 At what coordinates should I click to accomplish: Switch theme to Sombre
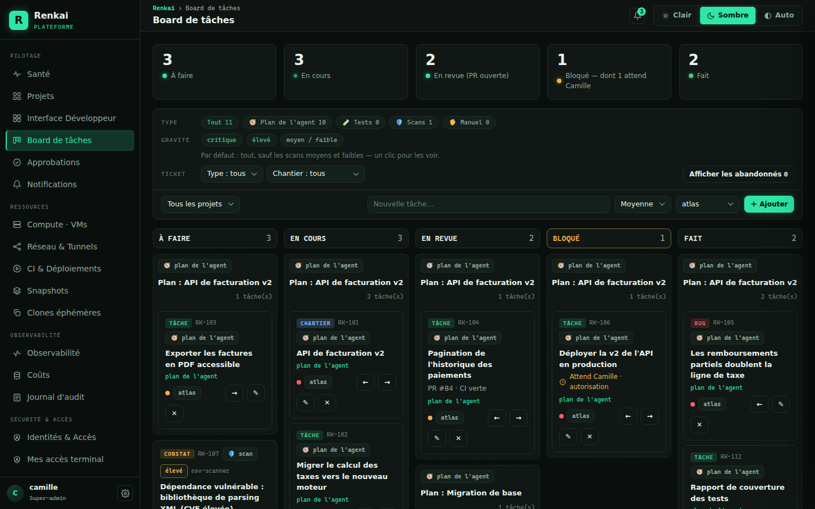click(728, 15)
